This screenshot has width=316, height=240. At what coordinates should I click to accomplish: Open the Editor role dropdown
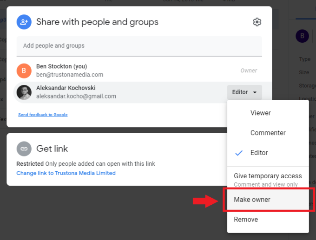point(244,92)
